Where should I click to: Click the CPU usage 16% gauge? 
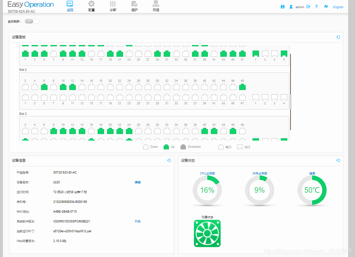(207, 190)
